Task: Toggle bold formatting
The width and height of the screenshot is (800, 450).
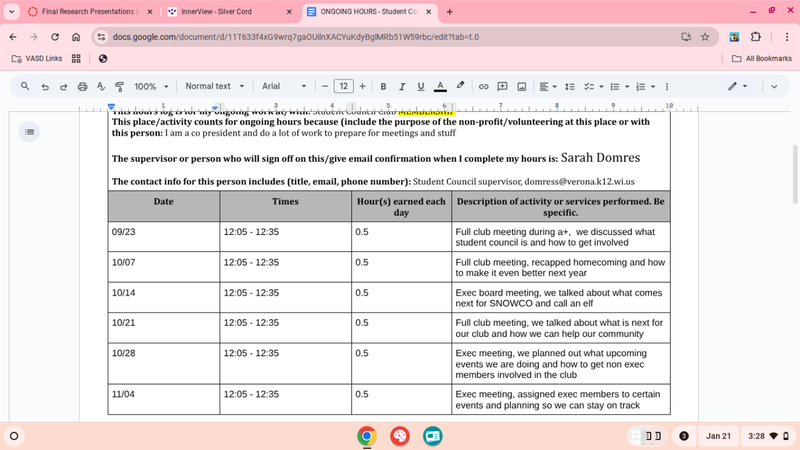Action: (383, 87)
